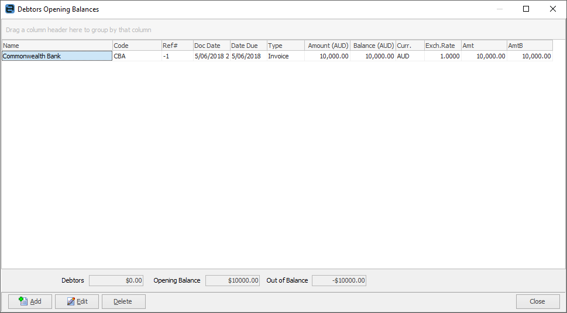Click the Date Due column header
Viewport: 567px width, 313px height.
(249, 46)
